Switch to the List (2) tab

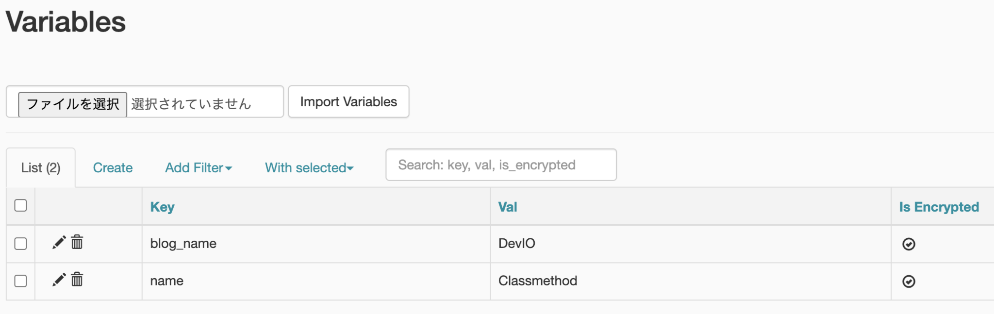[41, 167]
